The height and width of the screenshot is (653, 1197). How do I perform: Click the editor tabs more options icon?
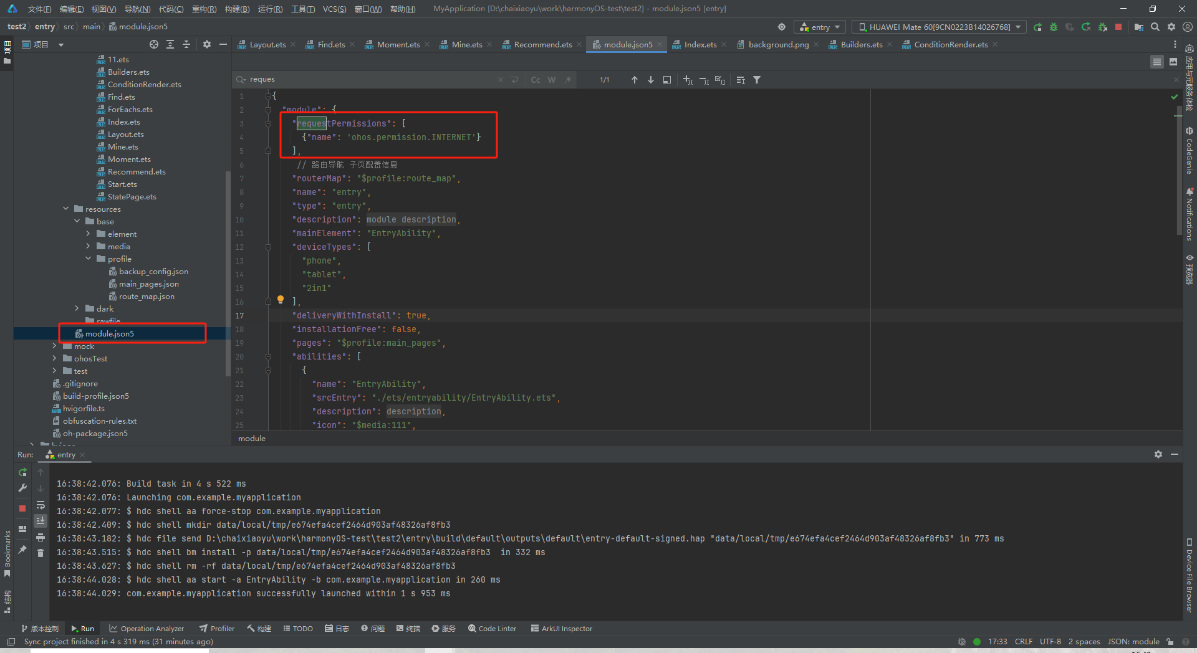[x=1175, y=45]
